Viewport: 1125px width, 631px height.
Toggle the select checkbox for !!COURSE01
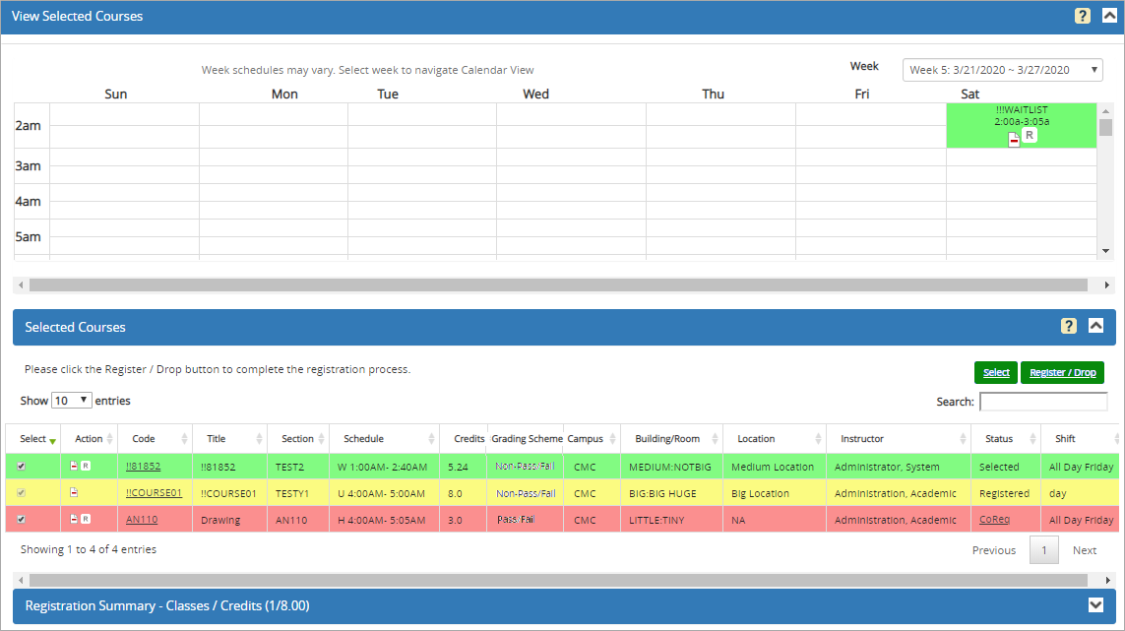click(23, 493)
